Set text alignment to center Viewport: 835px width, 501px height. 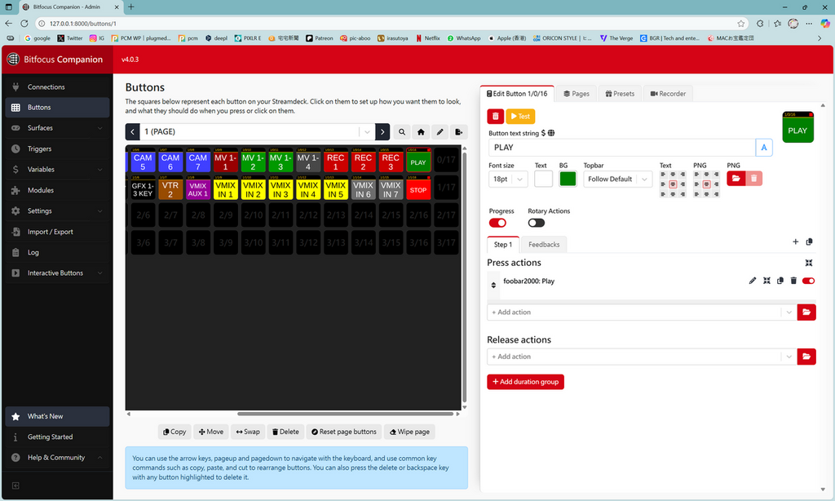click(x=673, y=184)
